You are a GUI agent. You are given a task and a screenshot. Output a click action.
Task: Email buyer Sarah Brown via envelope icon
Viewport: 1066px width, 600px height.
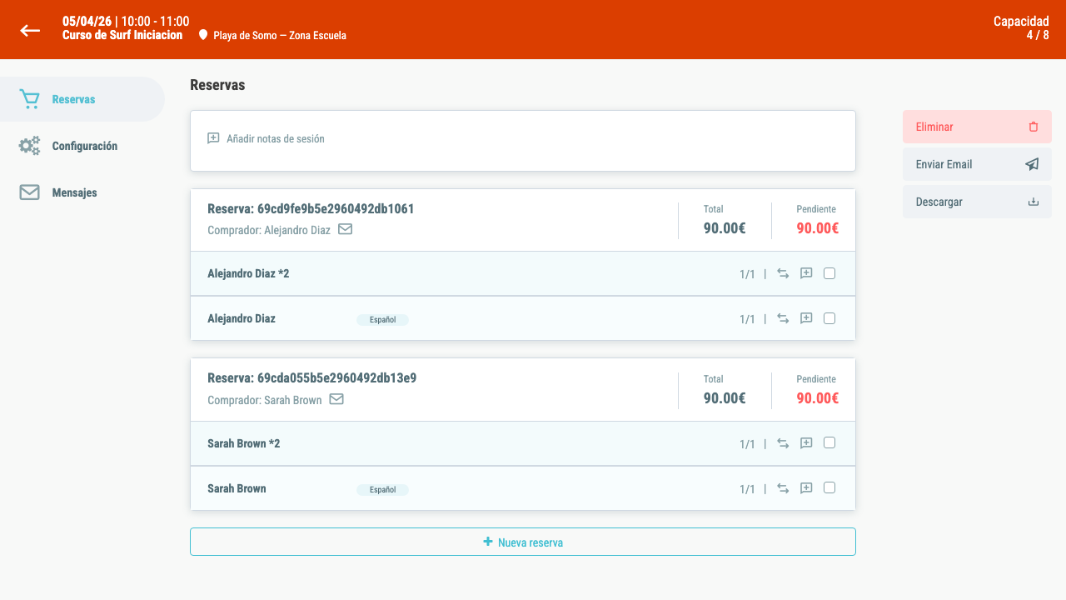pos(336,399)
